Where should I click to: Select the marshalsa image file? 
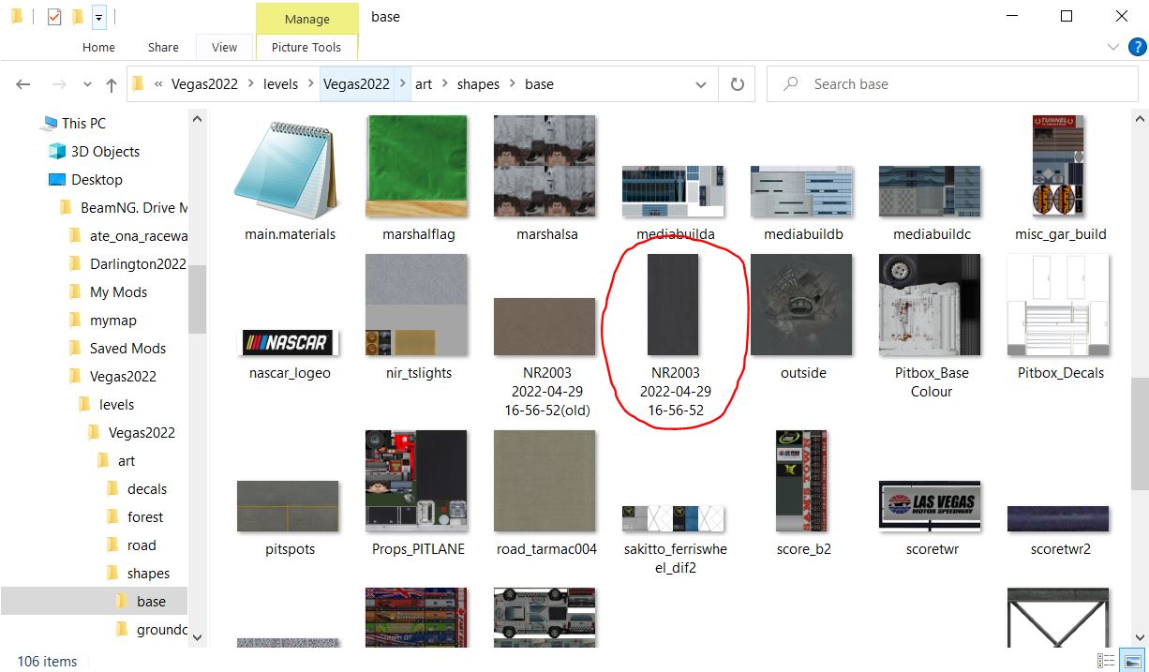[545, 180]
